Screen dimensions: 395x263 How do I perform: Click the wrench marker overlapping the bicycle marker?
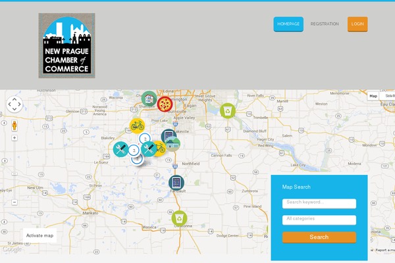click(x=149, y=149)
